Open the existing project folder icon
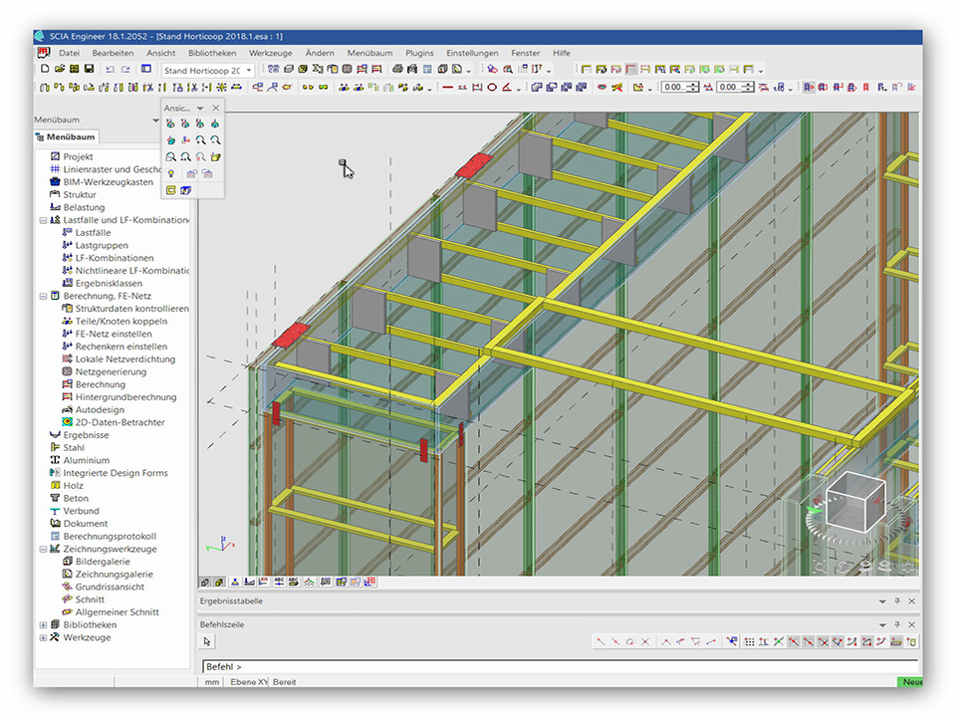This screenshot has height=717, width=956. [60, 70]
